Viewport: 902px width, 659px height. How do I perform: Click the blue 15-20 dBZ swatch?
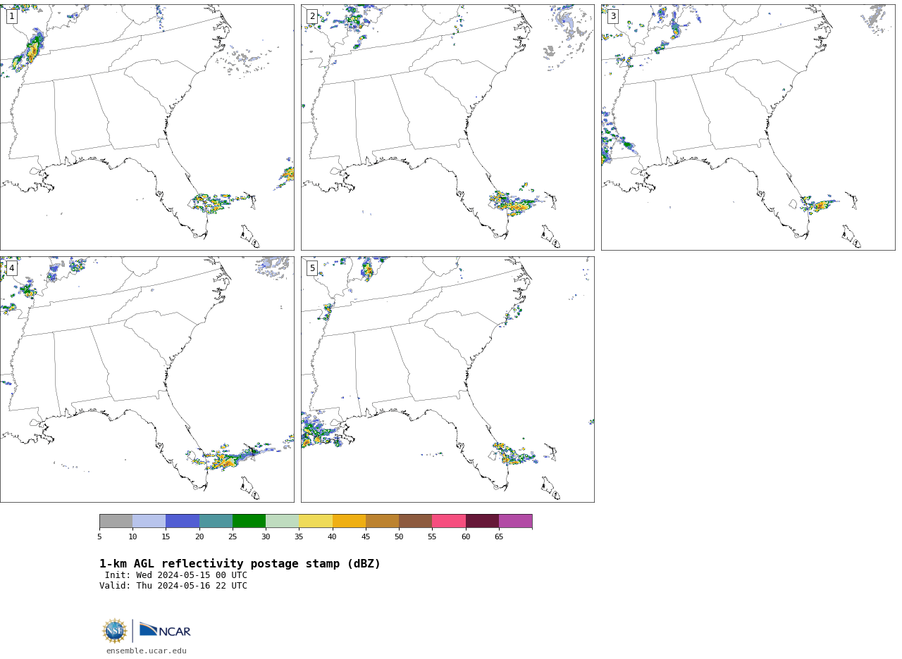pyautogui.click(x=183, y=521)
